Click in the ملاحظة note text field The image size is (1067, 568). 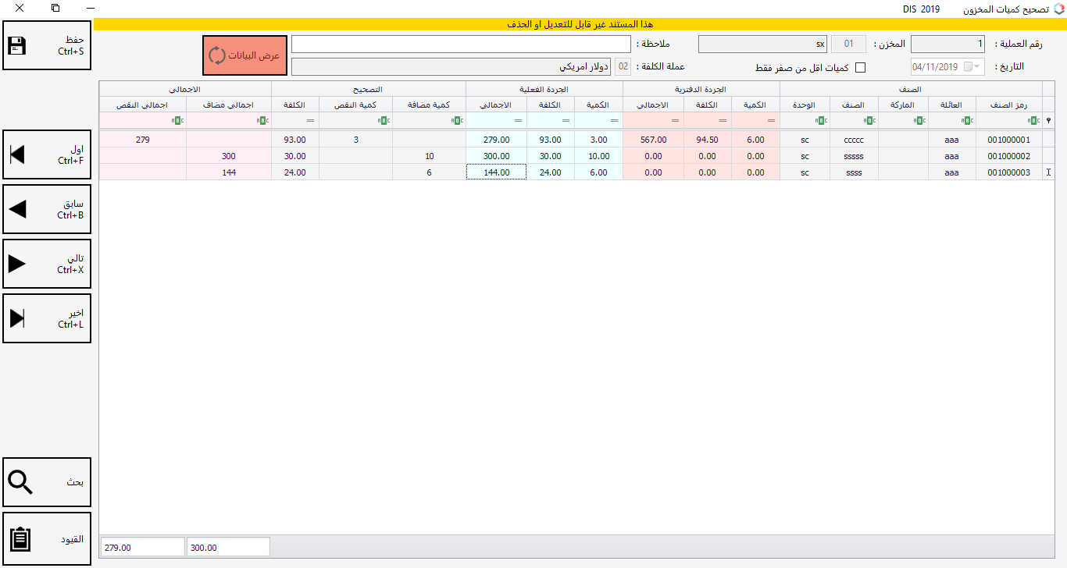tap(461, 44)
